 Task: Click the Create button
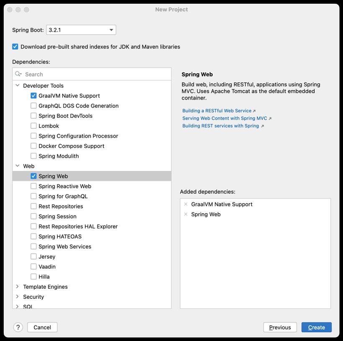tap(317, 327)
